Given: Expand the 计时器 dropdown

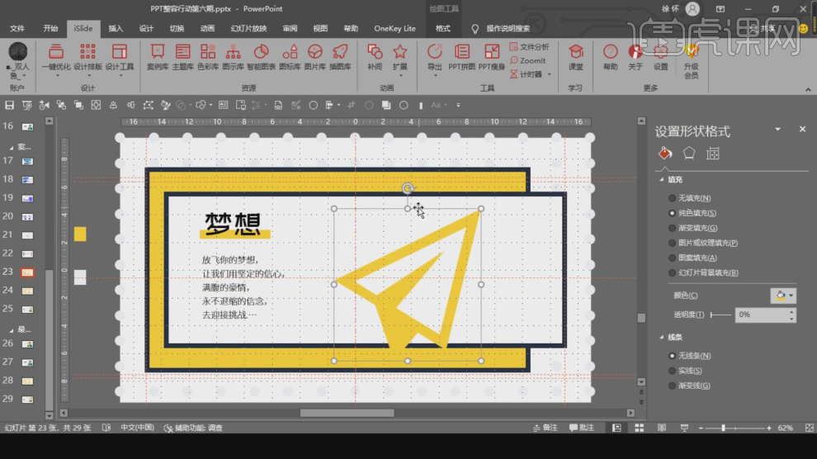Looking at the screenshot, I should tap(549, 74).
